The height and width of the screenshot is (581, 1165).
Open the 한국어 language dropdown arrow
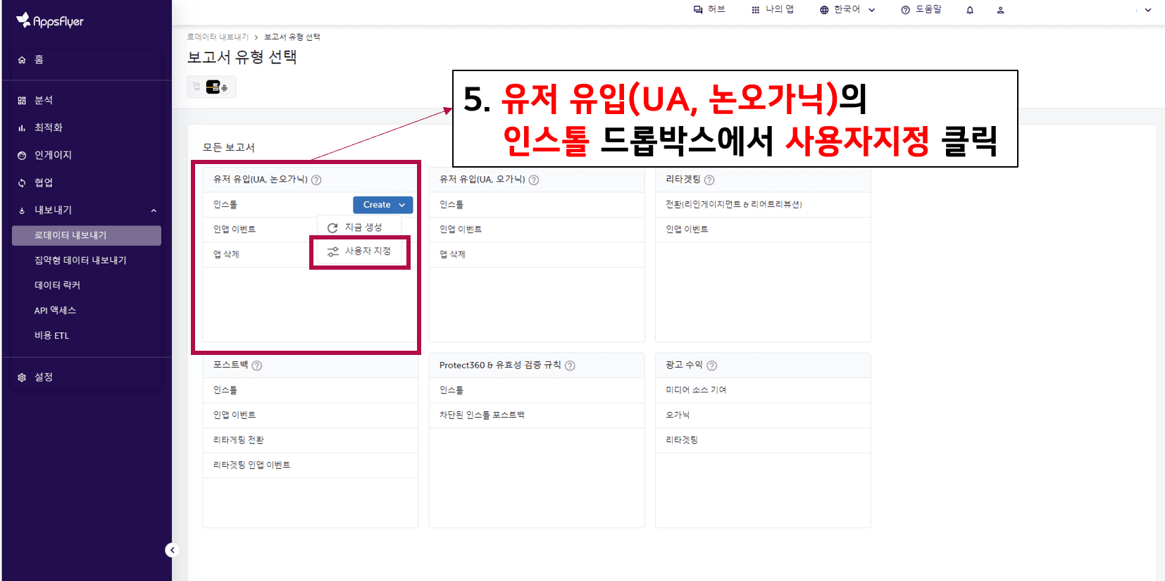872,10
